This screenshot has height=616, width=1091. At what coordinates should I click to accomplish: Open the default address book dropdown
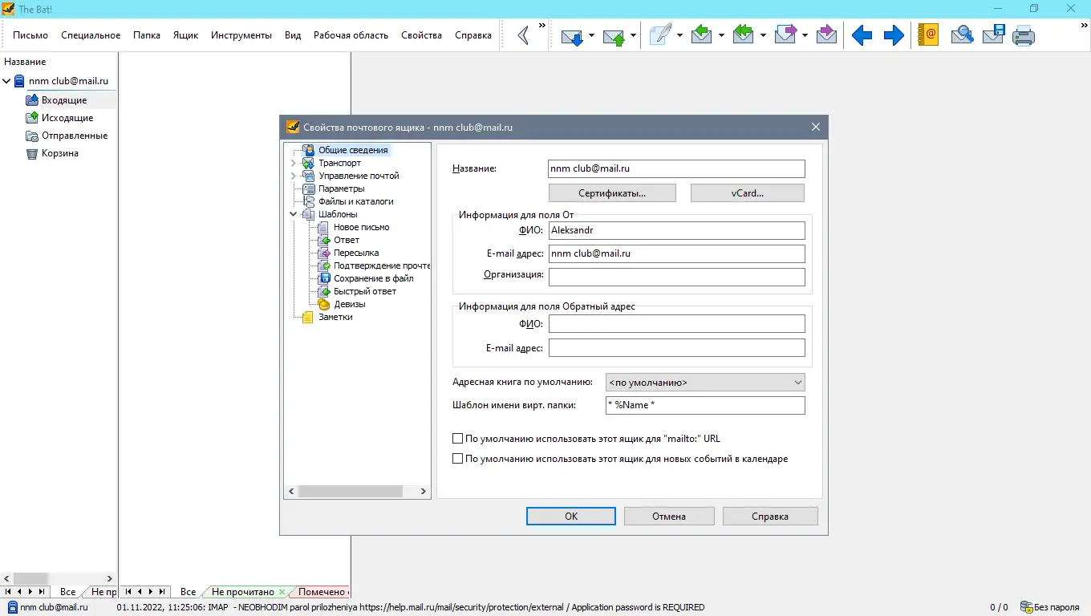pos(797,382)
